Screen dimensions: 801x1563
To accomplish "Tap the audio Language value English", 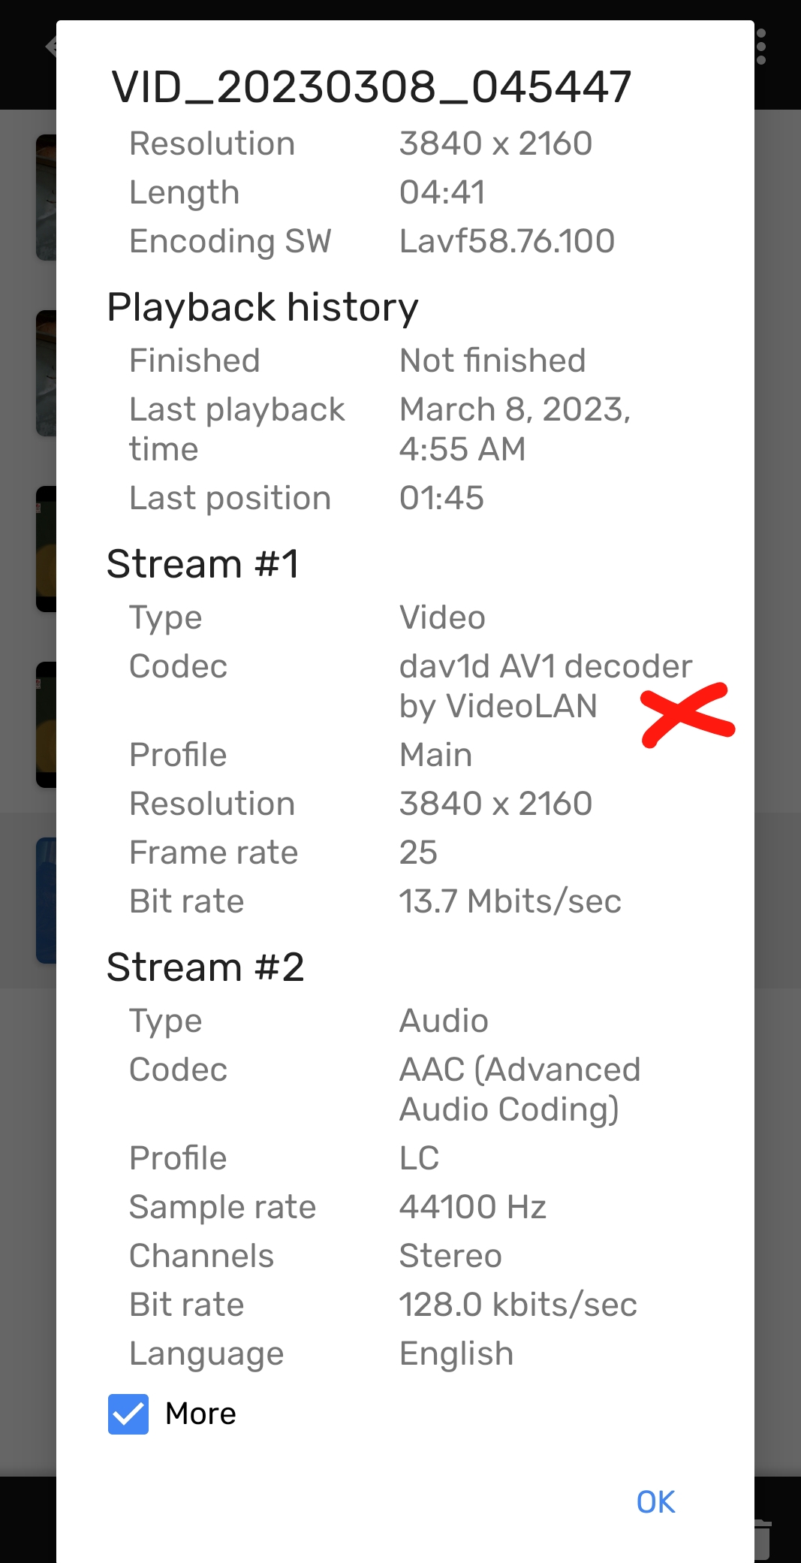I will pos(456,1353).
